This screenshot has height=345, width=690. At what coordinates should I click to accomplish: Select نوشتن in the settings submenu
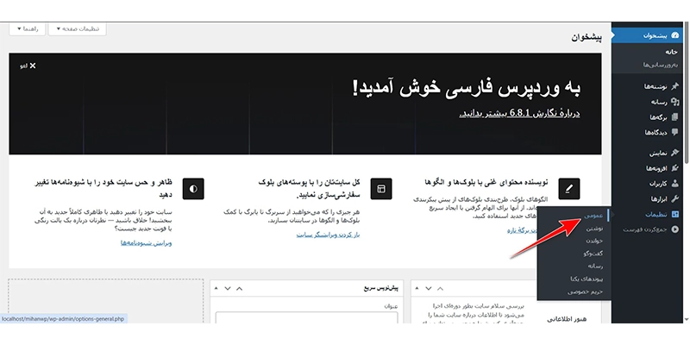(594, 229)
